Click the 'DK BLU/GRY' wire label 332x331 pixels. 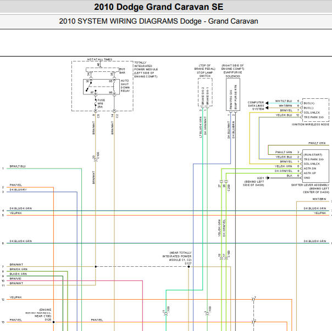[18, 190]
